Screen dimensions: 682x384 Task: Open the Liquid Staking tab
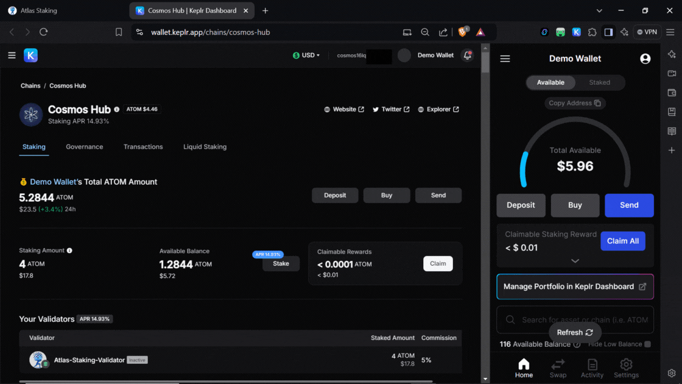[x=205, y=147]
